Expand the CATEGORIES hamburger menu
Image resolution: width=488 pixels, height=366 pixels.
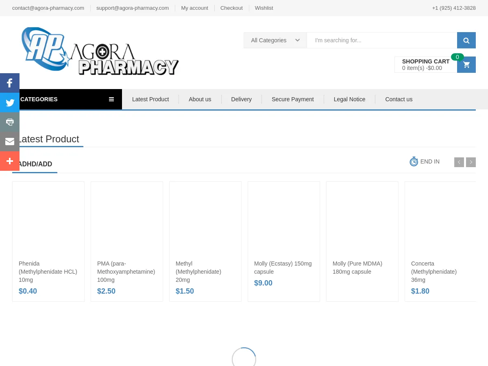tap(111, 99)
